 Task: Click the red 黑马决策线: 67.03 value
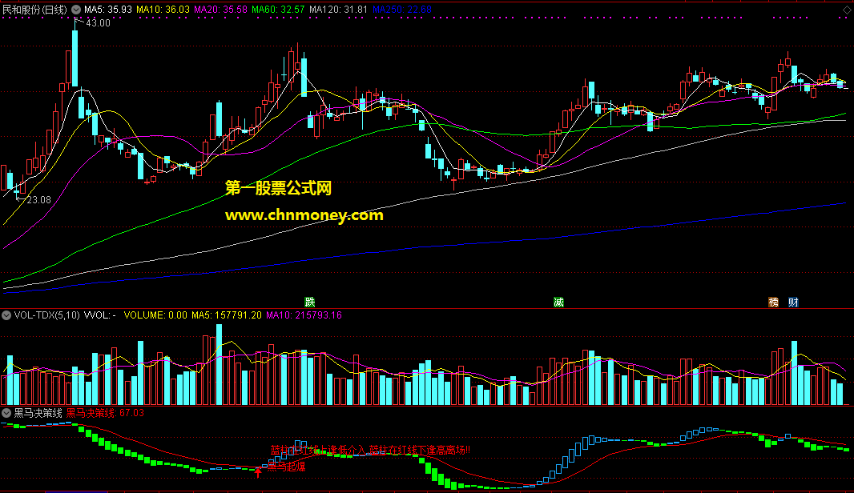tap(105, 413)
